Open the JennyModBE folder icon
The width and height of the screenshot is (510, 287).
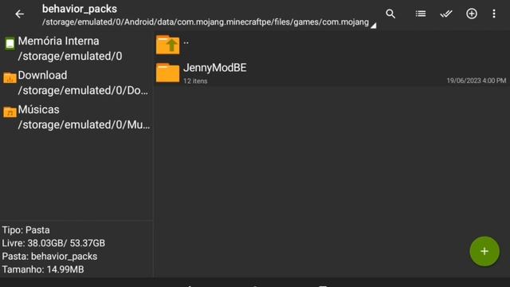click(x=167, y=73)
